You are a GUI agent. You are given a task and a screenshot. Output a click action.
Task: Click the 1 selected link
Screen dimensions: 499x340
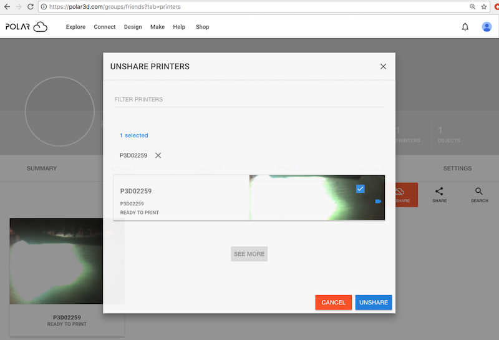click(134, 135)
